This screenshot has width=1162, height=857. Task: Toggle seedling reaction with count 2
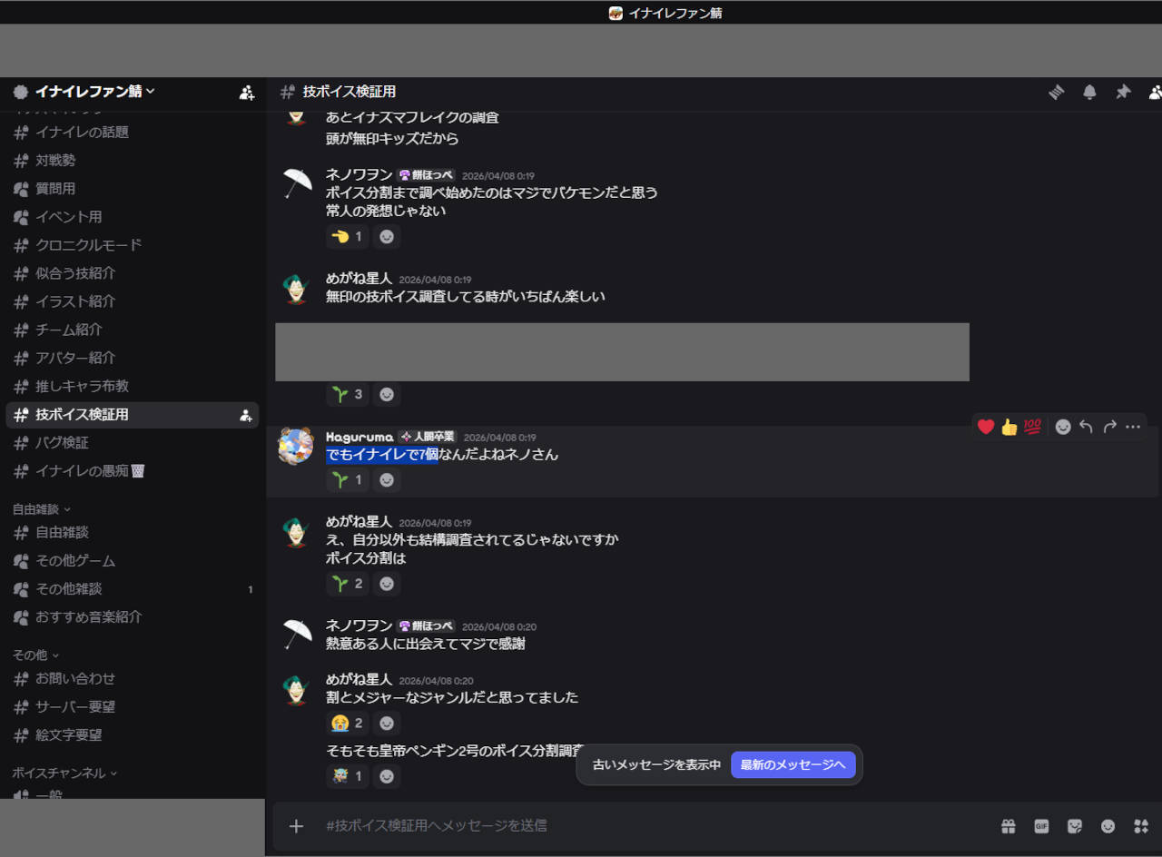[x=348, y=584]
